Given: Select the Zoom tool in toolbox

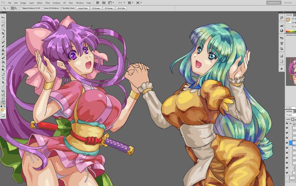Looking at the screenshot, I should (3, 103).
